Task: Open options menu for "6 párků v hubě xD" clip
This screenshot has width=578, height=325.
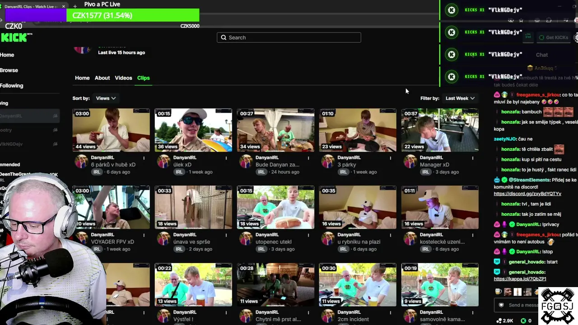Action: tap(144, 158)
